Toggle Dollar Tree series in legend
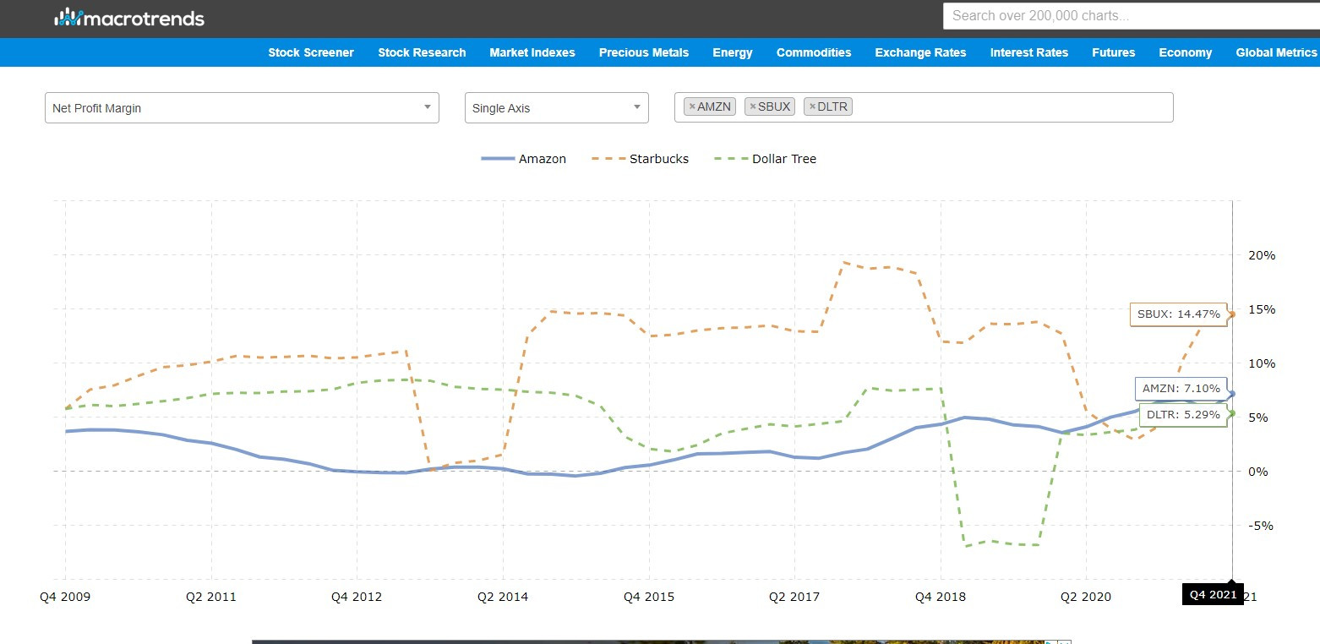Screen dimensions: 1320x644 pyautogui.click(x=766, y=159)
